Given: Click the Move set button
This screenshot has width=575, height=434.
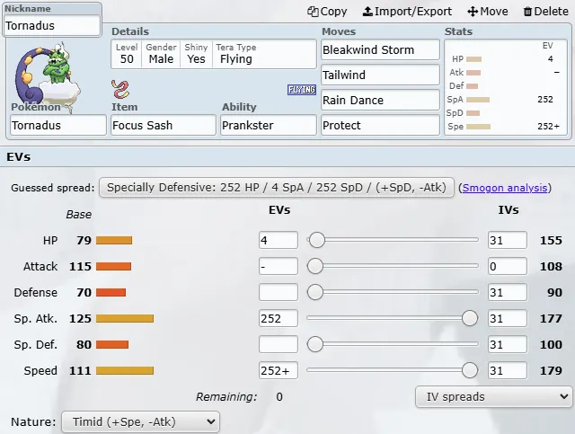Looking at the screenshot, I should tap(488, 12).
